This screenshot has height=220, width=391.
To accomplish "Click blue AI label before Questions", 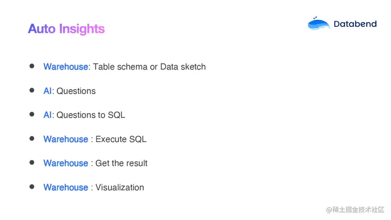I will [x=47, y=91].
